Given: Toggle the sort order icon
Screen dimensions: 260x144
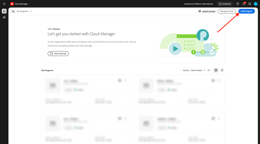Looking at the screenshot, I should coord(209,70).
